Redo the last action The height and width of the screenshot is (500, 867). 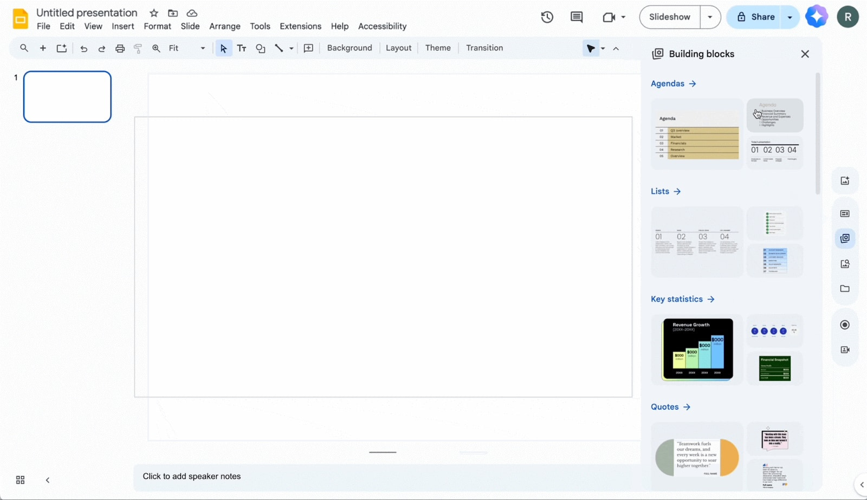(x=101, y=48)
